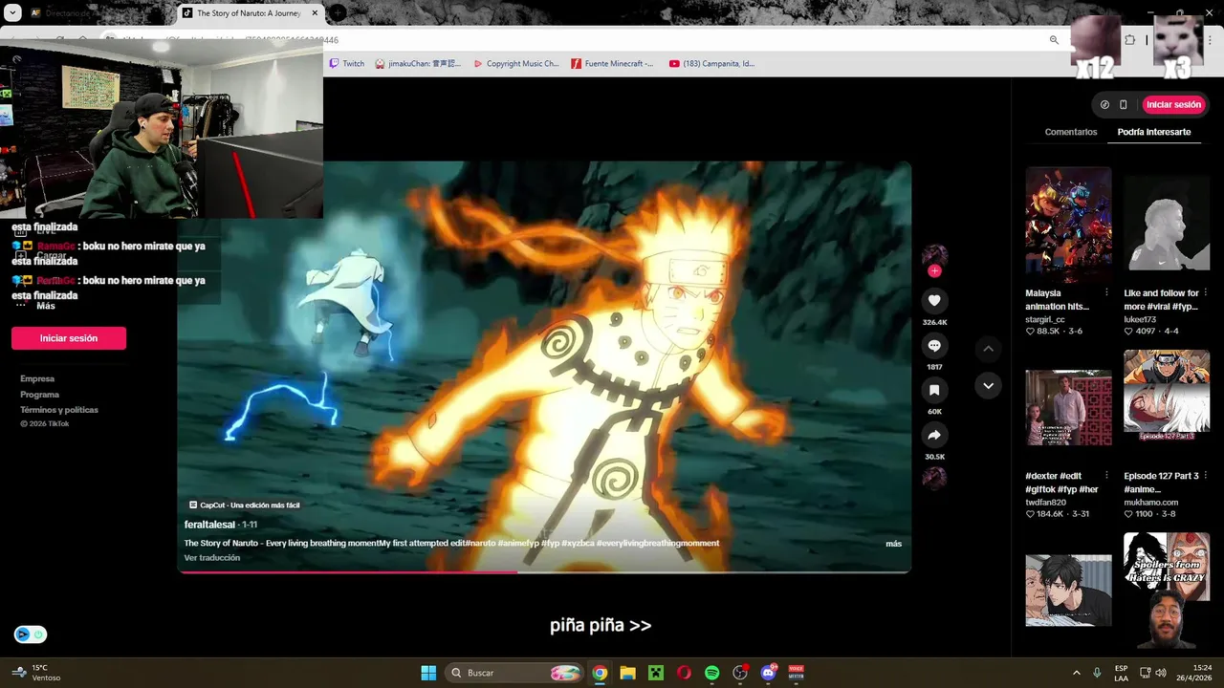Viewport: 1224px width, 688px height.
Task: Click the zoom magnifier icon in address bar
Action: (x=1054, y=40)
